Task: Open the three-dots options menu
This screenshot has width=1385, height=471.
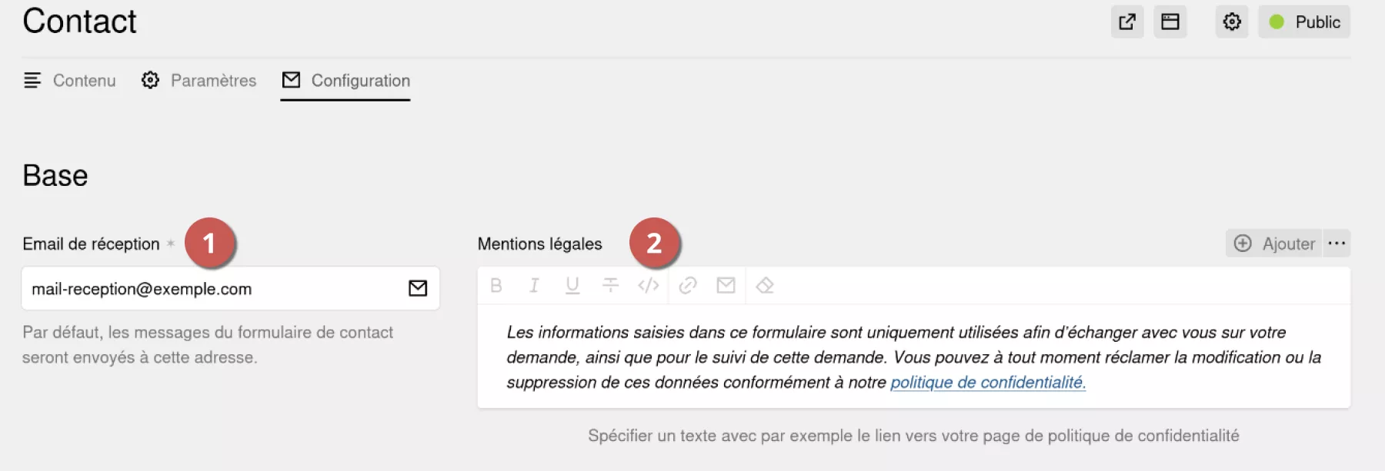Action: coord(1337,244)
